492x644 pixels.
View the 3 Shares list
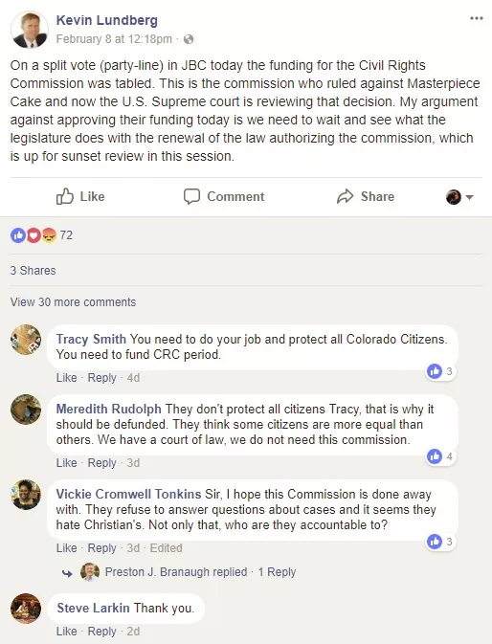click(33, 270)
